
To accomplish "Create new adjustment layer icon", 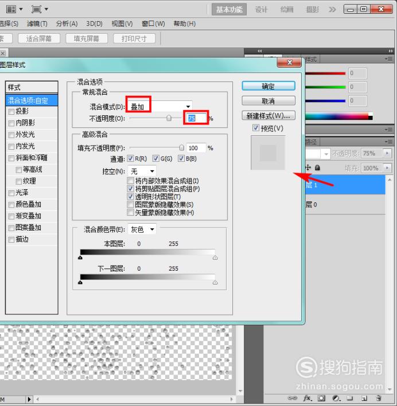I will point(336,398).
